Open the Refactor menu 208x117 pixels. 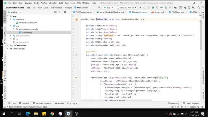53,3
